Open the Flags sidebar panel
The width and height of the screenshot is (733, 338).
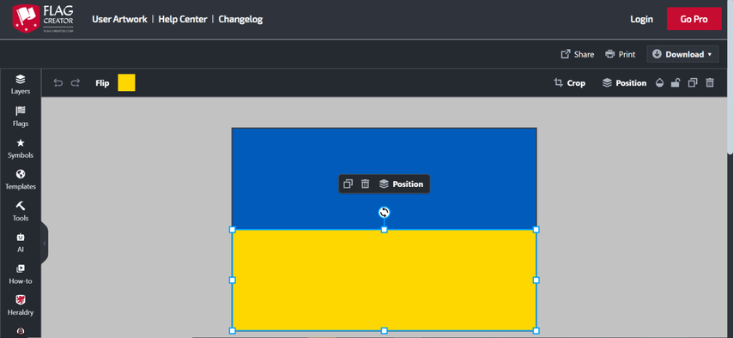pos(21,117)
